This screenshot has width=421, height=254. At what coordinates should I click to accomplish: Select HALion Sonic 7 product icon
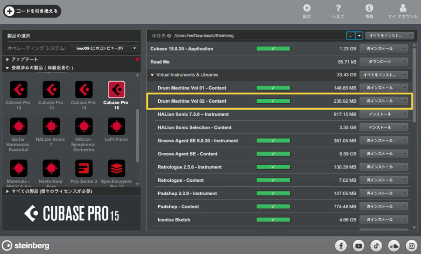tap(51, 126)
